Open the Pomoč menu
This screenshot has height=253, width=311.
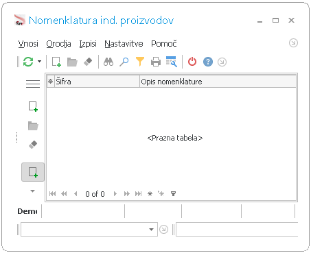coord(164,43)
